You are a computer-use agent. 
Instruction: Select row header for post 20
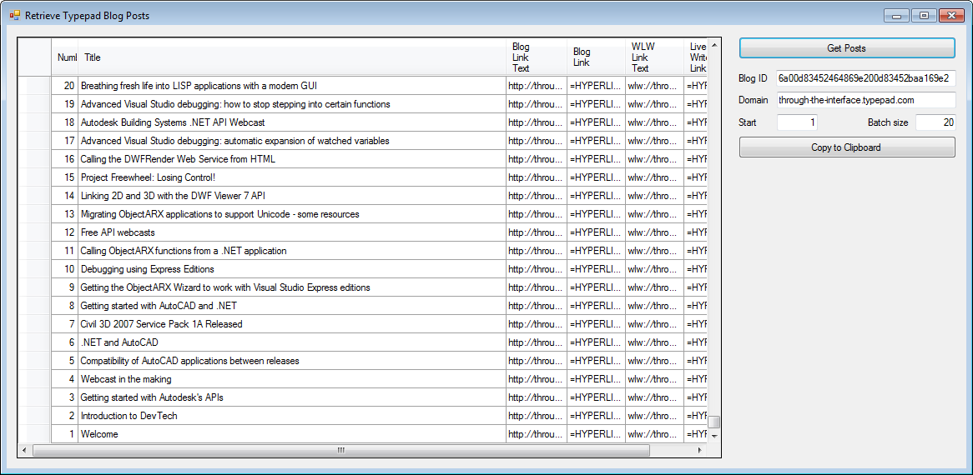(34, 86)
